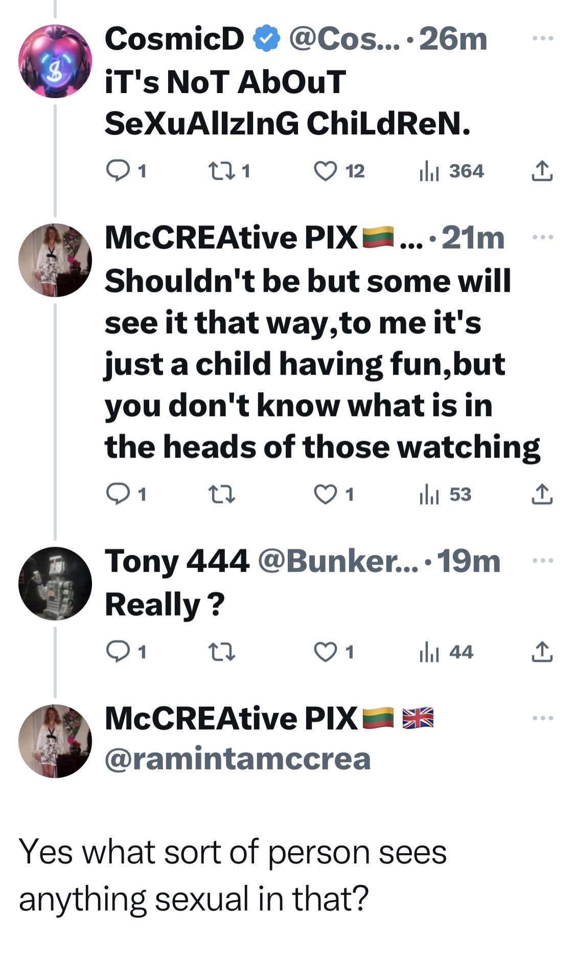
Task: Like Tony 444's "Really ?" tweet
Action: [326, 652]
